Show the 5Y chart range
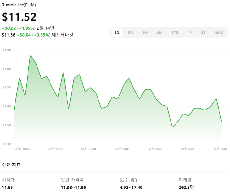The image size is (230, 194). pyautogui.click(x=203, y=32)
